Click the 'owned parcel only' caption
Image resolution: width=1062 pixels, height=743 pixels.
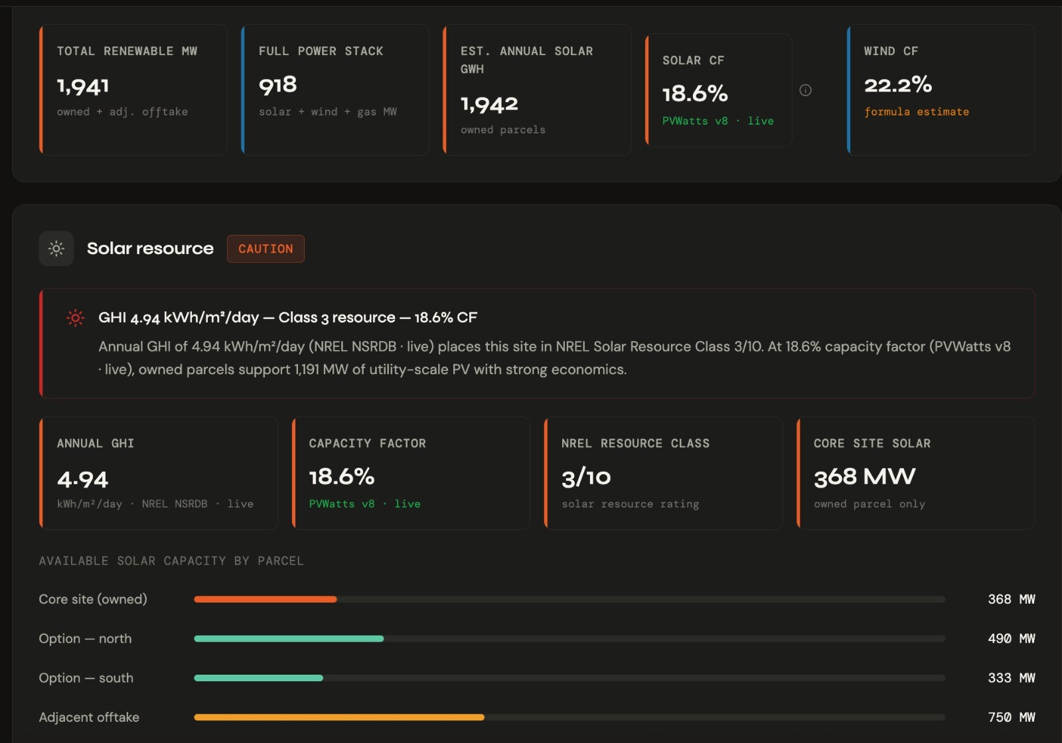tap(870, 504)
